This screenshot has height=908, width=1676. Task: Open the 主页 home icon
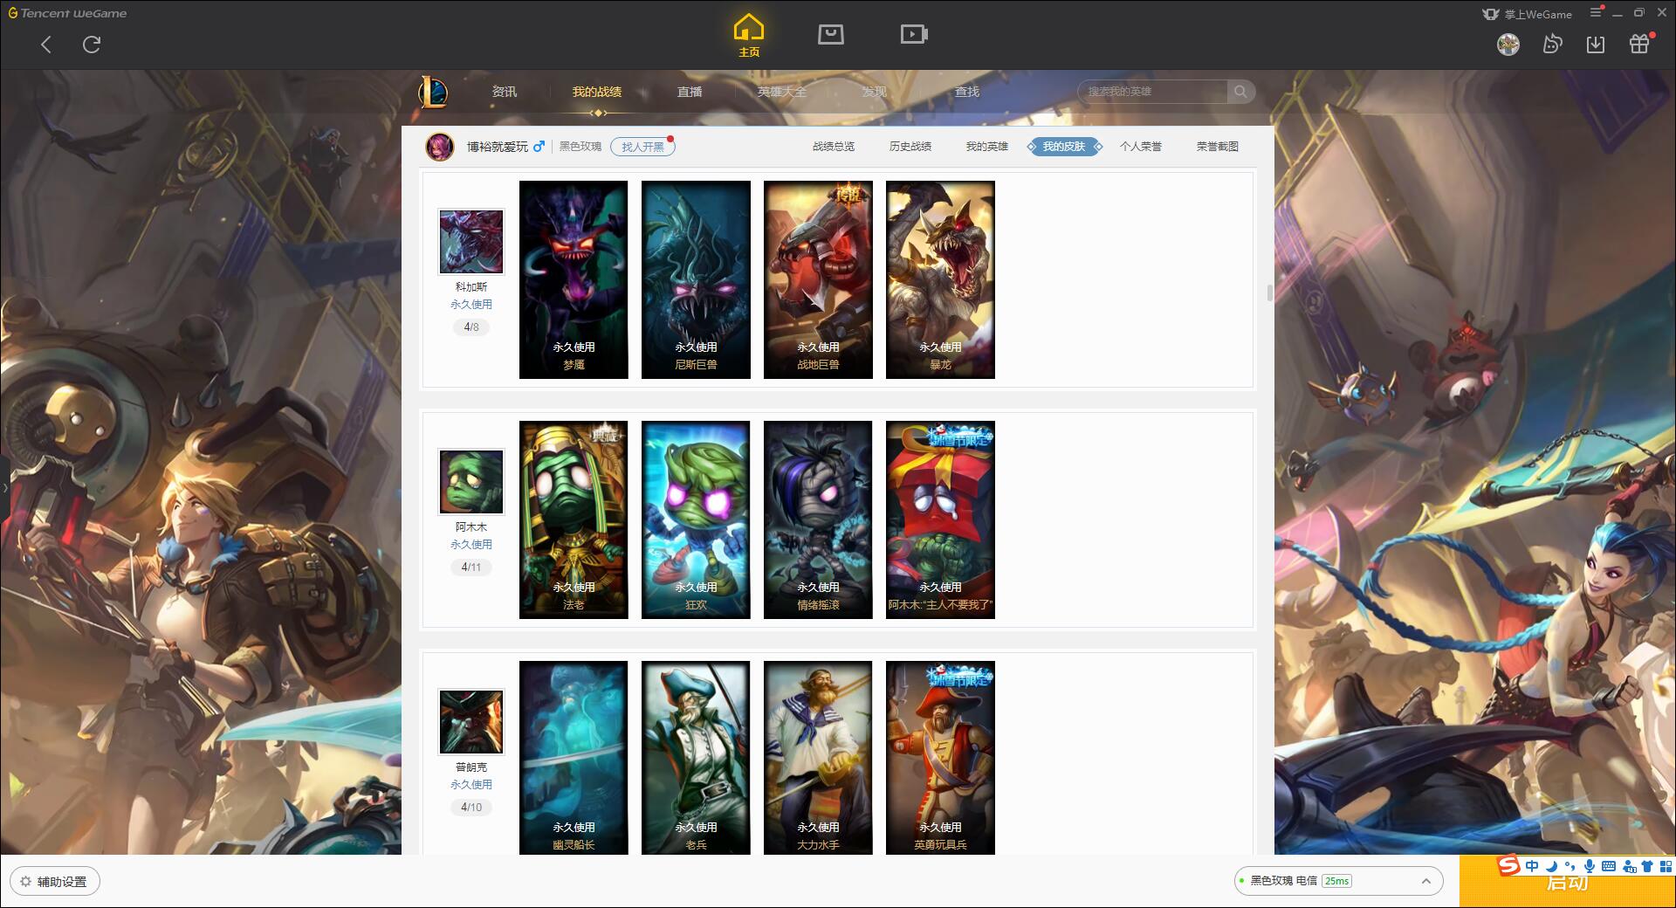tap(749, 36)
